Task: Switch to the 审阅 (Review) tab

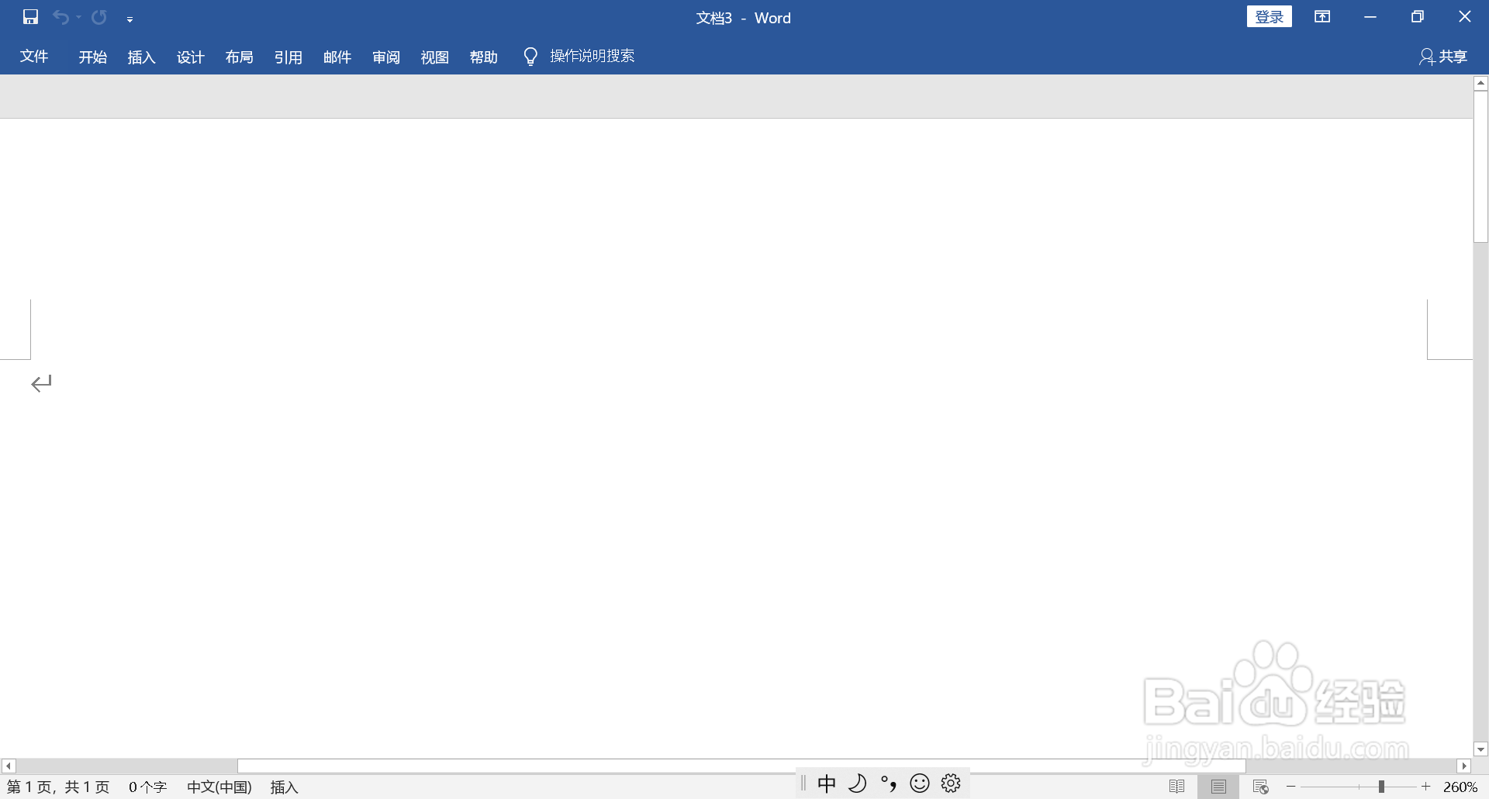Action: pos(386,57)
